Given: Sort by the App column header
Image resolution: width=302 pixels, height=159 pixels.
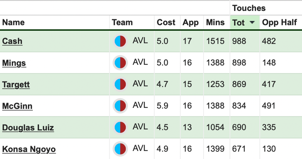Looking at the screenshot, I should (191, 23).
